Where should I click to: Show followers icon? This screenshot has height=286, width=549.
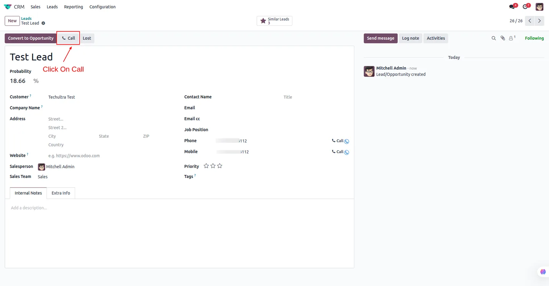pyautogui.click(x=512, y=38)
